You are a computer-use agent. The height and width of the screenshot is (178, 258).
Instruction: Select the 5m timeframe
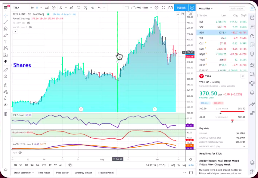tap(33, 8)
